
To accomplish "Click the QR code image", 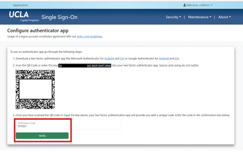I will 35,89.
